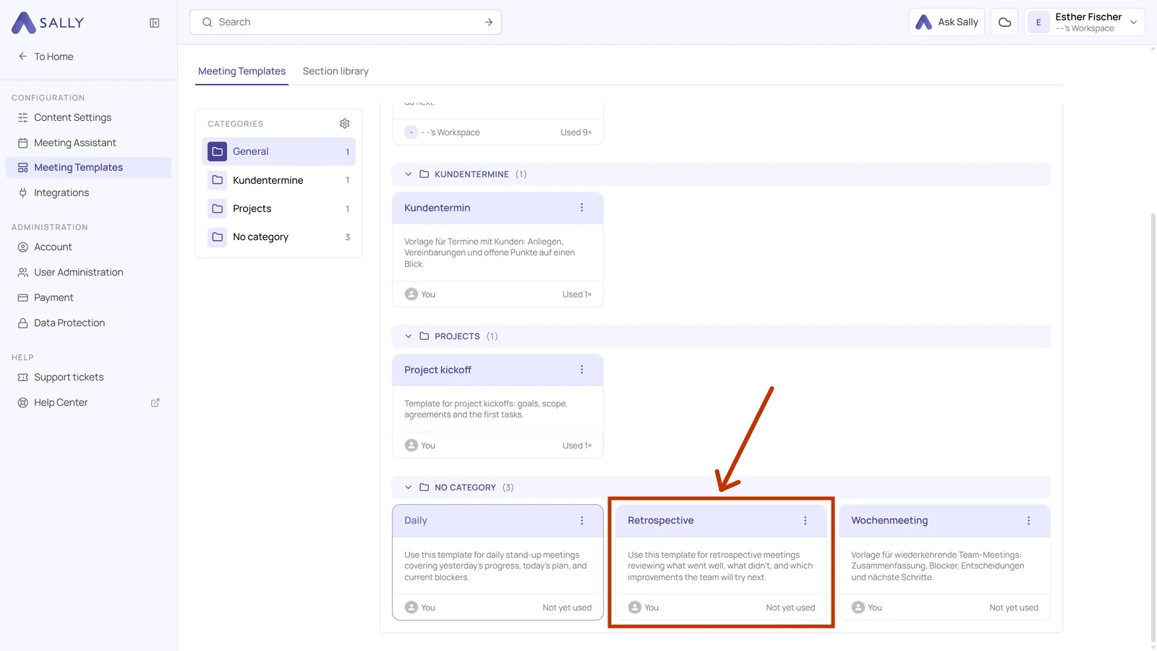Open categories settings gear

point(345,124)
